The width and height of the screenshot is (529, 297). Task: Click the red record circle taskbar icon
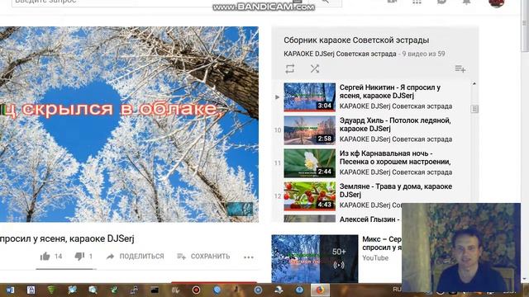[x=196, y=290]
